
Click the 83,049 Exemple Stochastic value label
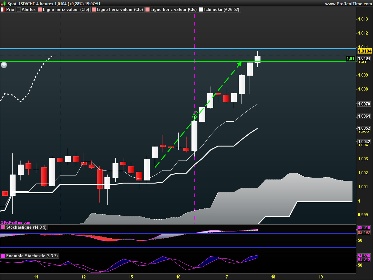(364, 259)
